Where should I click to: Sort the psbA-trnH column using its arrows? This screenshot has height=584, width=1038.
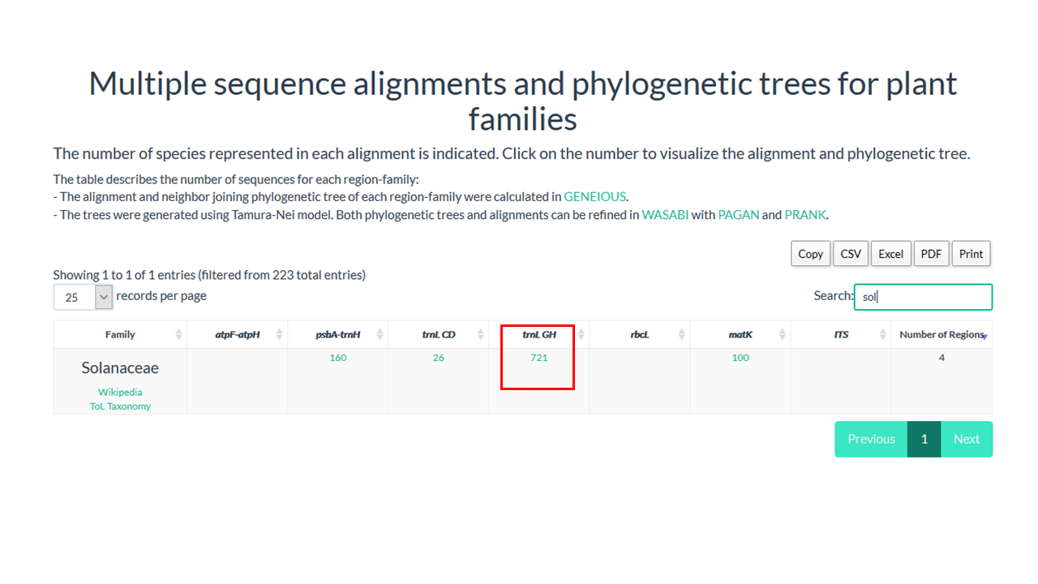coord(380,334)
